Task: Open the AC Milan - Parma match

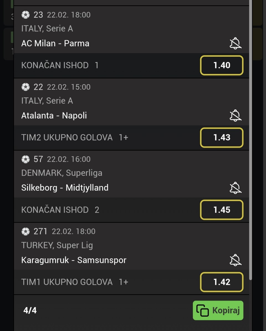Action: (55, 43)
